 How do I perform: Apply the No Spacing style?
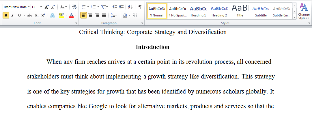(x=178, y=11)
